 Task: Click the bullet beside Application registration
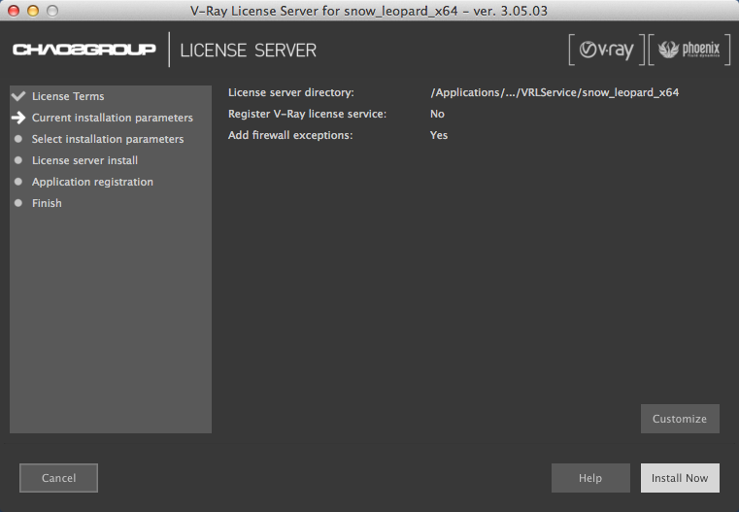click(17, 182)
